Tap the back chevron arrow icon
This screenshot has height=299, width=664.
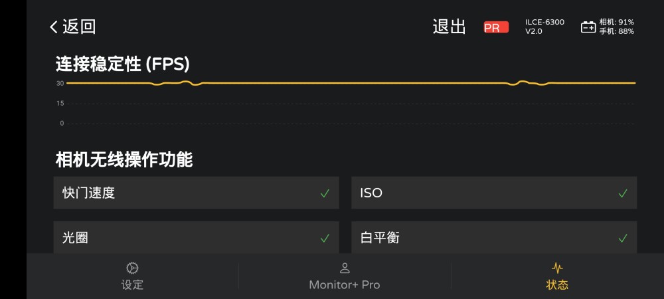(x=54, y=27)
